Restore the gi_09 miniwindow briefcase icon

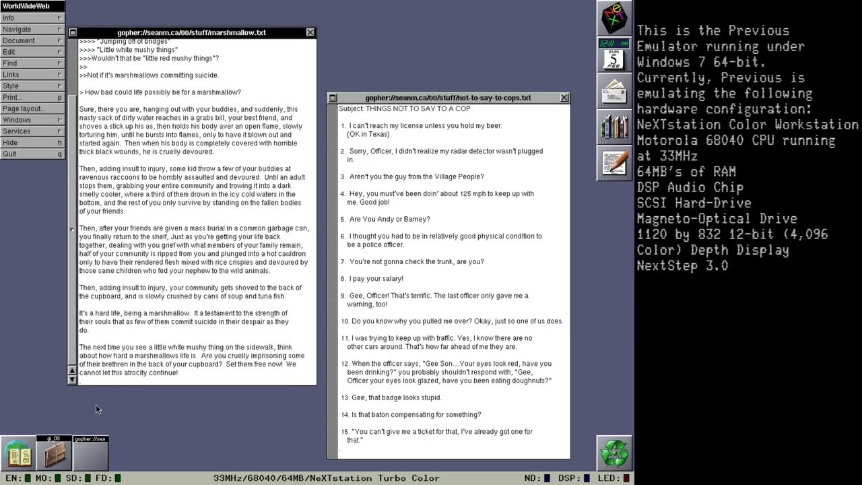pos(54,453)
